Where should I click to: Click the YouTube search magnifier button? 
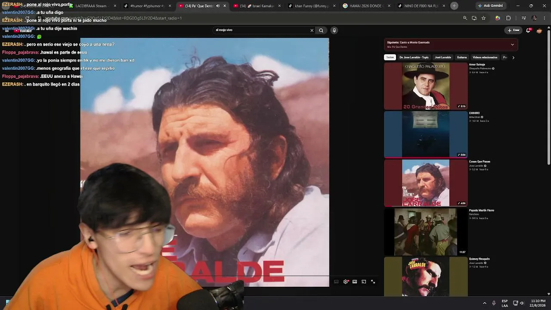pos(321,30)
